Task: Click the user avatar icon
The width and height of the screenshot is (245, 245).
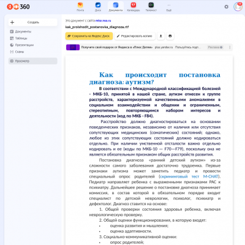Action: pos(238,7)
